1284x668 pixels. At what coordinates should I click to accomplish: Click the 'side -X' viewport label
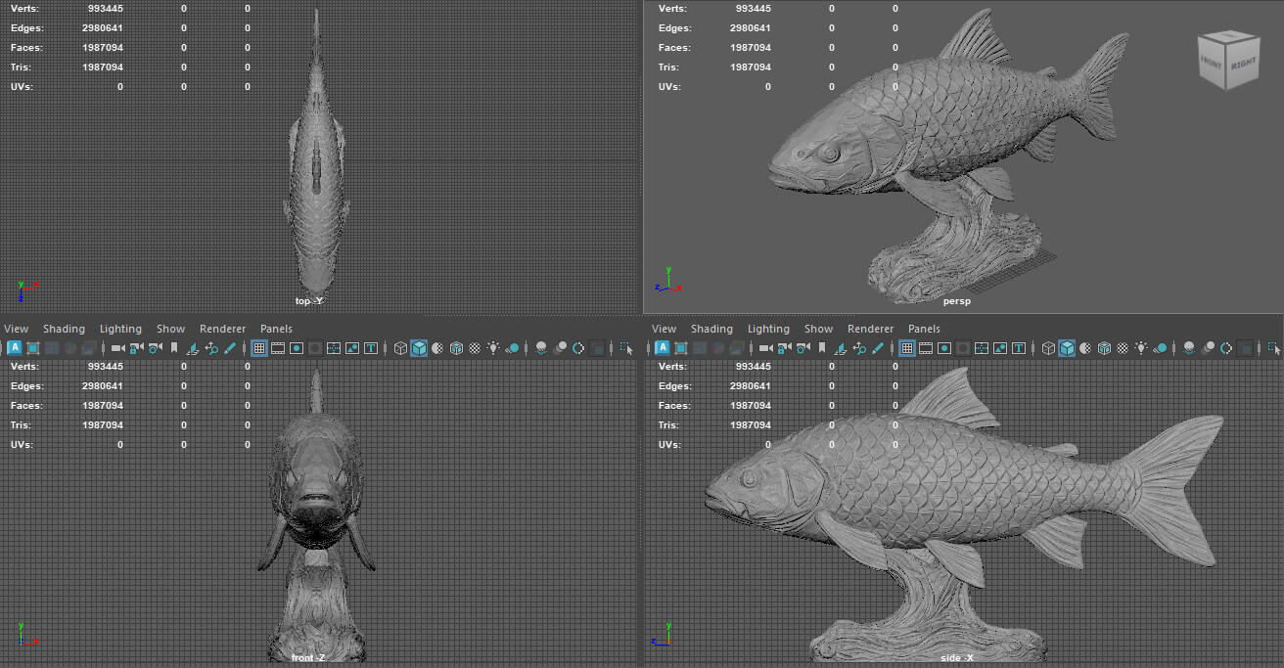(956, 658)
